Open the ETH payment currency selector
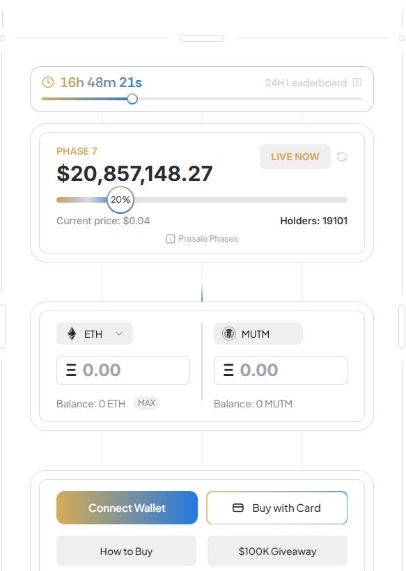The width and height of the screenshot is (406, 571). (x=95, y=334)
